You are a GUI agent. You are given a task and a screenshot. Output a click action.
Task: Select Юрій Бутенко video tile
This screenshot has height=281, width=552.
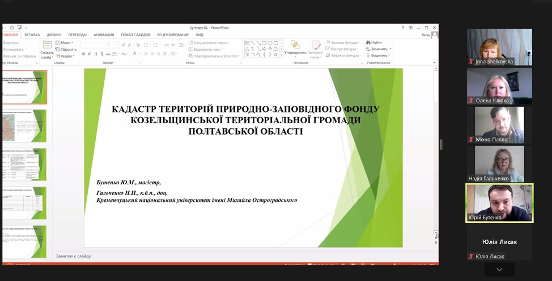click(x=499, y=203)
